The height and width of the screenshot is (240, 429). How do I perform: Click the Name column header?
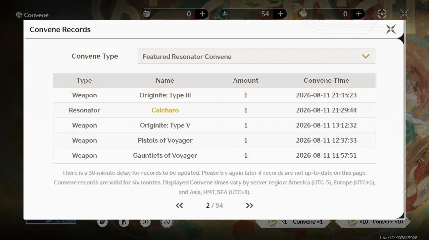tap(165, 80)
